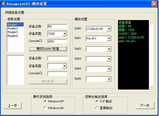Open the Slot1 dropdown showing PA-4T+
The height and width of the screenshot is (116, 159).
click(x=109, y=38)
